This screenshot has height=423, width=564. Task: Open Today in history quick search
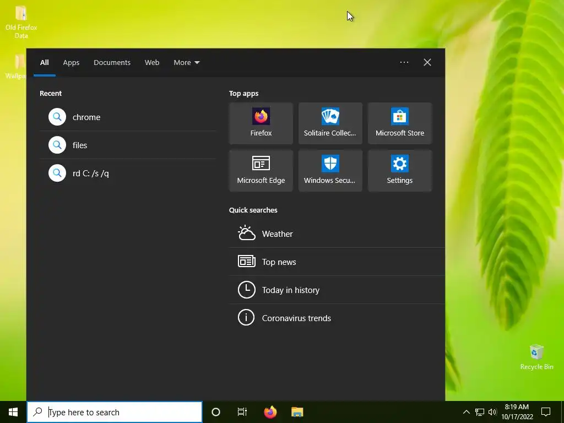[337, 290]
